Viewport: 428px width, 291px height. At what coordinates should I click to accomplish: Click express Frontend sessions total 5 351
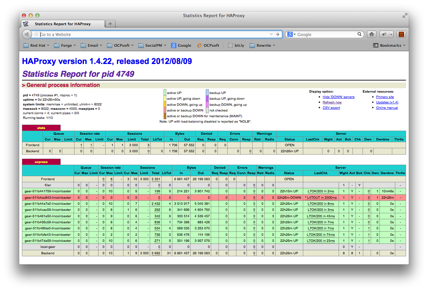tap(155, 179)
